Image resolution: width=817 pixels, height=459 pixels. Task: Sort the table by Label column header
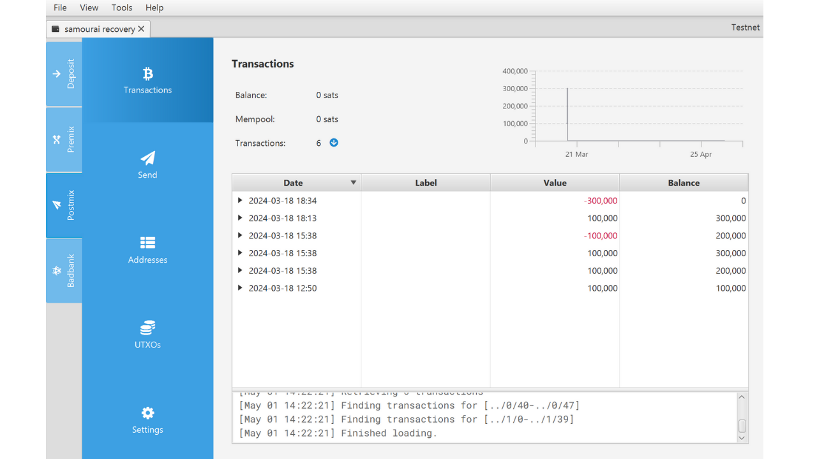[426, 182]
